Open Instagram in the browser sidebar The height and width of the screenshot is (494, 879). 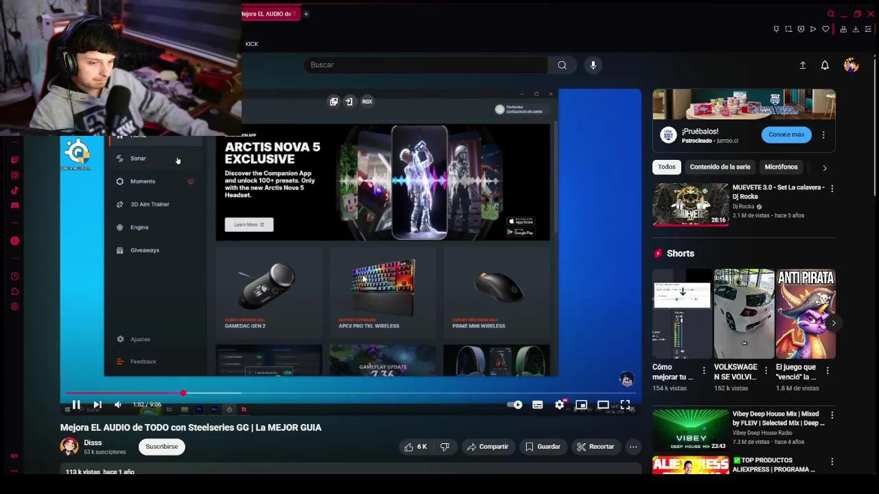(14, 175)
